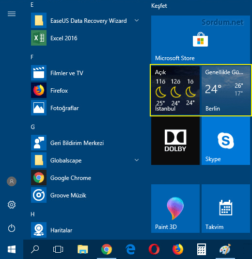
Task: Open the Paint 3D tile
Action: pyautogui.click(x=175, y=209)
